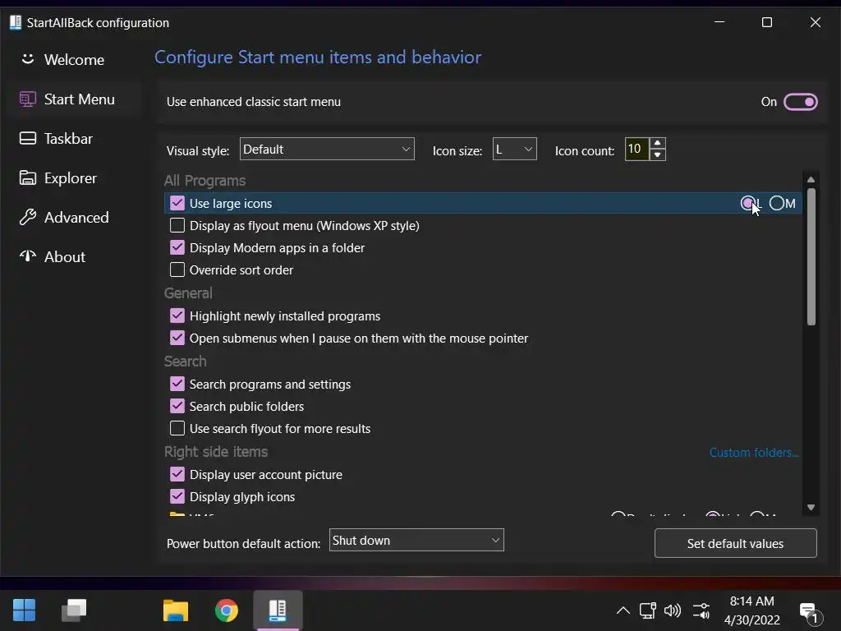Select the L radio for large icons

747,203
